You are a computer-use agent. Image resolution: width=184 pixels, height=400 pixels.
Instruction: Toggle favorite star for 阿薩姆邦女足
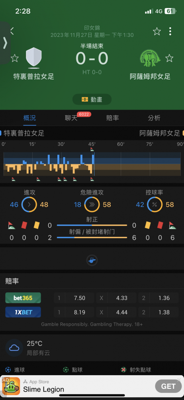click(x=169, y=58)
